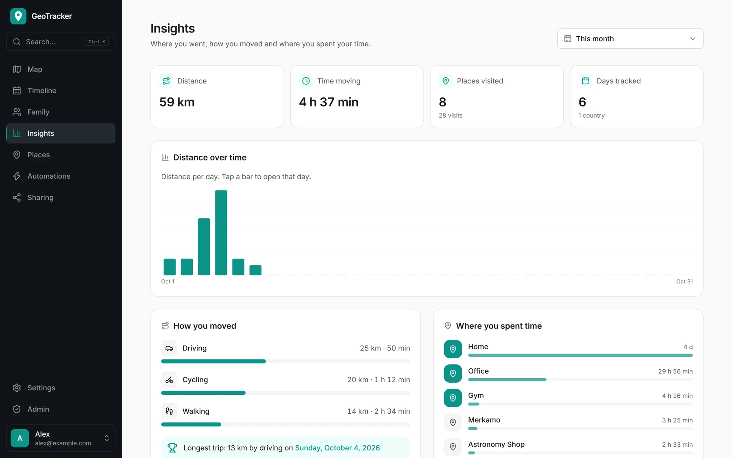Screen dimensions: 732x458
Task: Click the Cycling progress bar
Action: click(x=285, y=393)
